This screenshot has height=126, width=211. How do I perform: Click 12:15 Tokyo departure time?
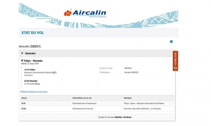click(30, 70)
